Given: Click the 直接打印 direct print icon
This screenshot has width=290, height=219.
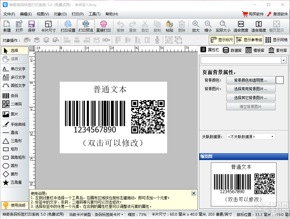Looking at the screenshot, I should tap(104, 26).
